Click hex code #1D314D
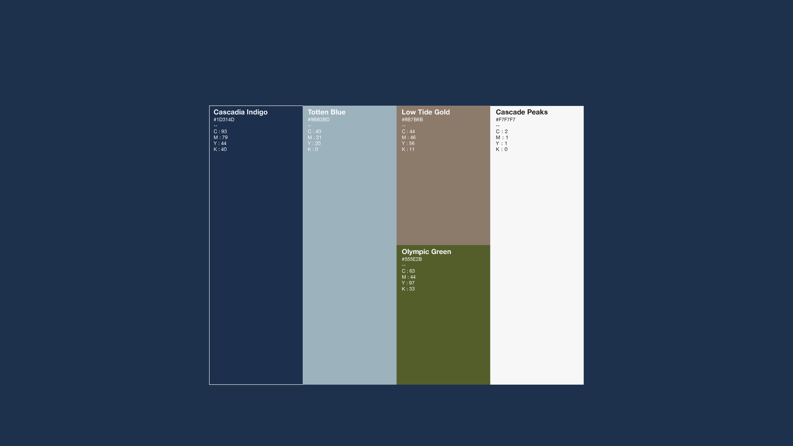 [224, 120]
